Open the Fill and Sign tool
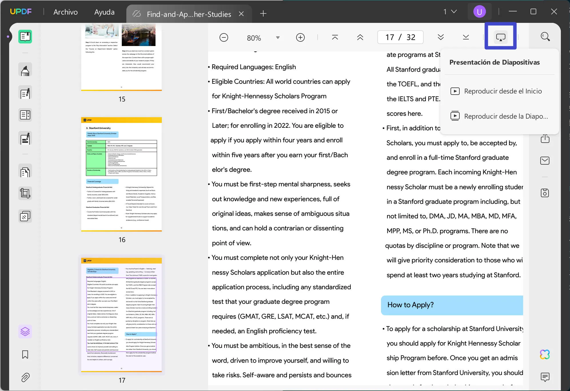The image size is (570, 391). pos(25,139)
